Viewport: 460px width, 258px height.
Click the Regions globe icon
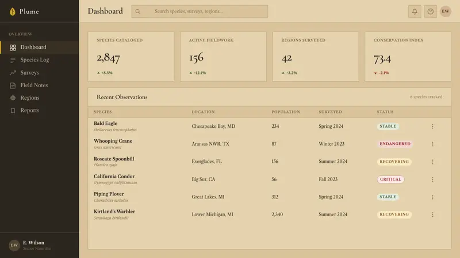(13, 97)
